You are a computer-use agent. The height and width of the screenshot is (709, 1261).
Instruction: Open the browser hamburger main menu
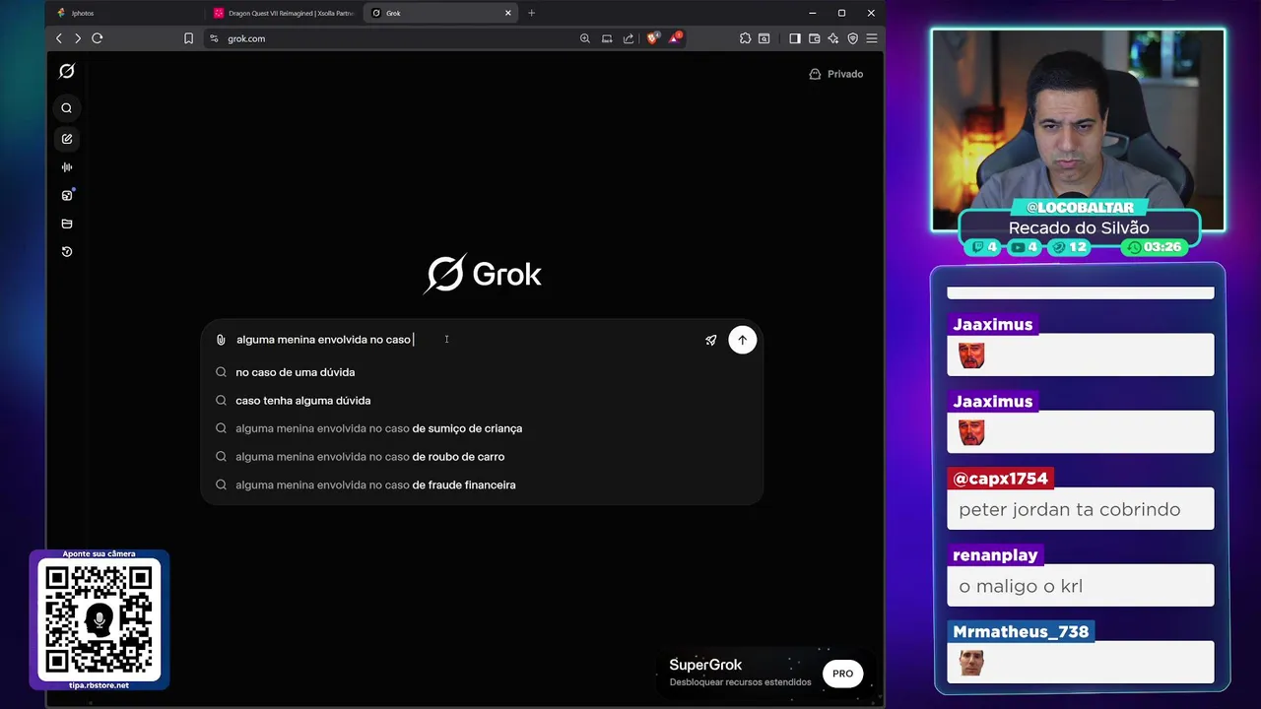pos(871,38)
